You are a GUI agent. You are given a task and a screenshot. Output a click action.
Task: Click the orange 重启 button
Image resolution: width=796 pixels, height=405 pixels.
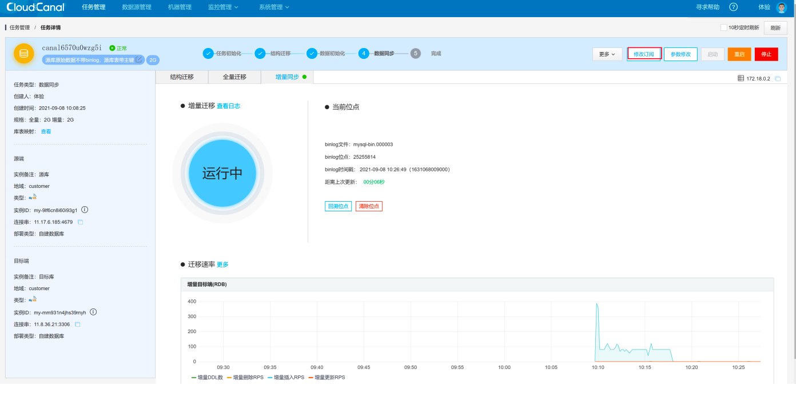[x=739, y=54]
